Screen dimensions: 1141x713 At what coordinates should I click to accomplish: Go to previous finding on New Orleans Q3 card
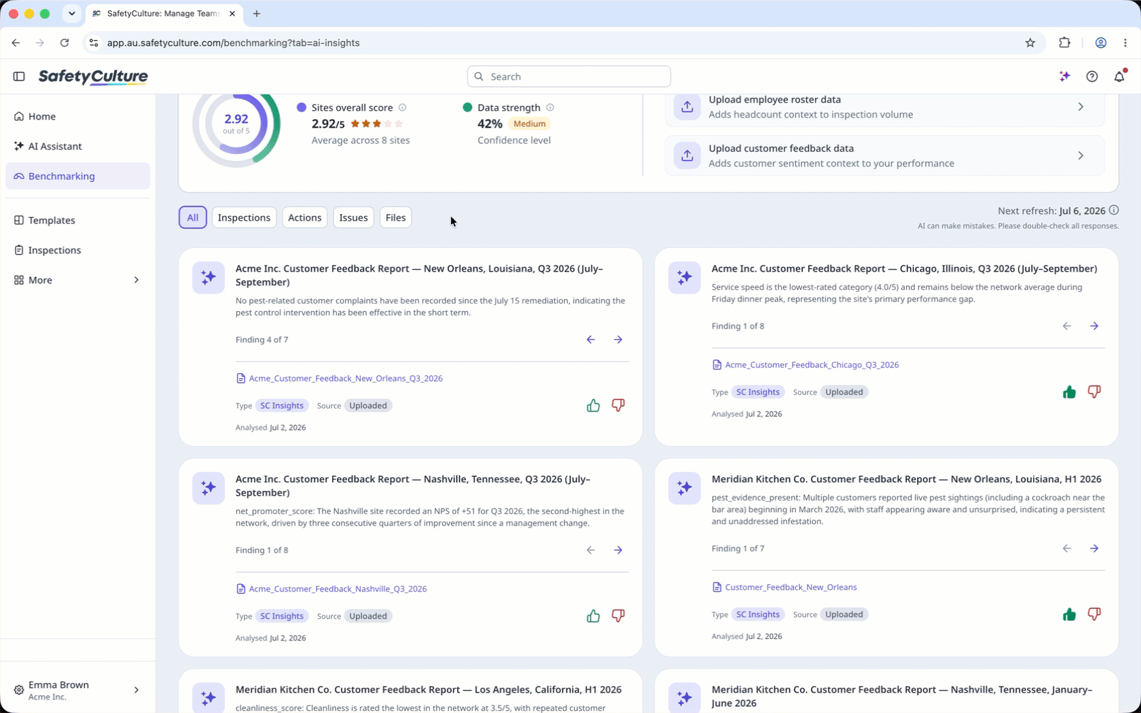[591, 340]
